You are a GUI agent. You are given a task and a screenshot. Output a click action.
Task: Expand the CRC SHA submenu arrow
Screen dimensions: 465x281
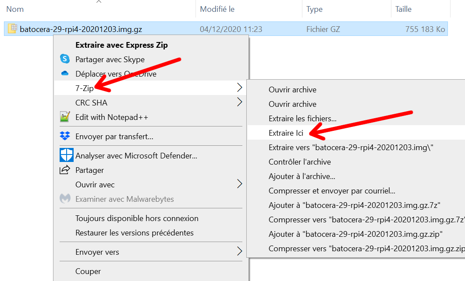pos(240,102)
